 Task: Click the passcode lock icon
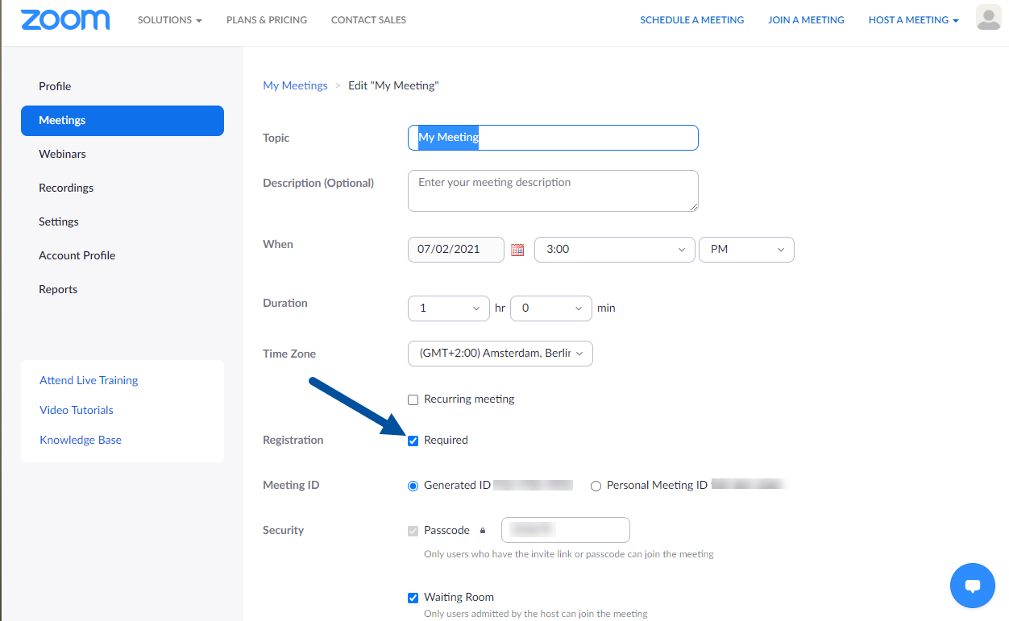pyautogui.click(x=483, y=531)
